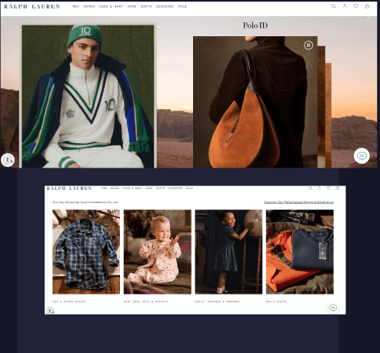Screen dimensions: 380x353
Task: Open accessibility icon in the lower recommendations page
Action: click(x=50, y=311)
